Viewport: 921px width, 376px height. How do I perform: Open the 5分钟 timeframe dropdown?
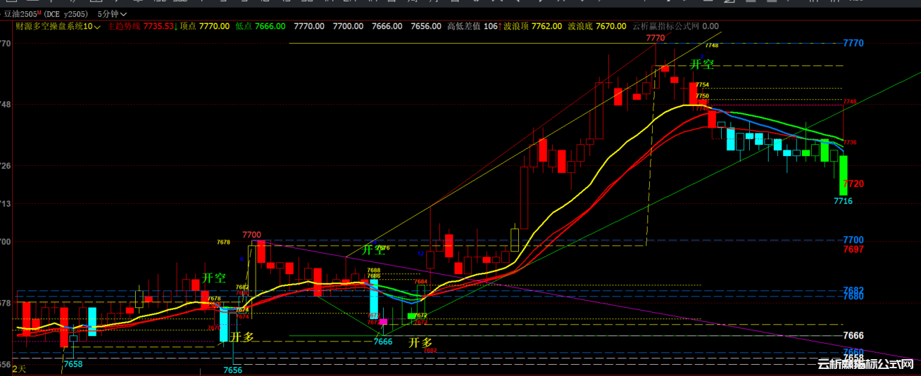(x=112, y=14)
